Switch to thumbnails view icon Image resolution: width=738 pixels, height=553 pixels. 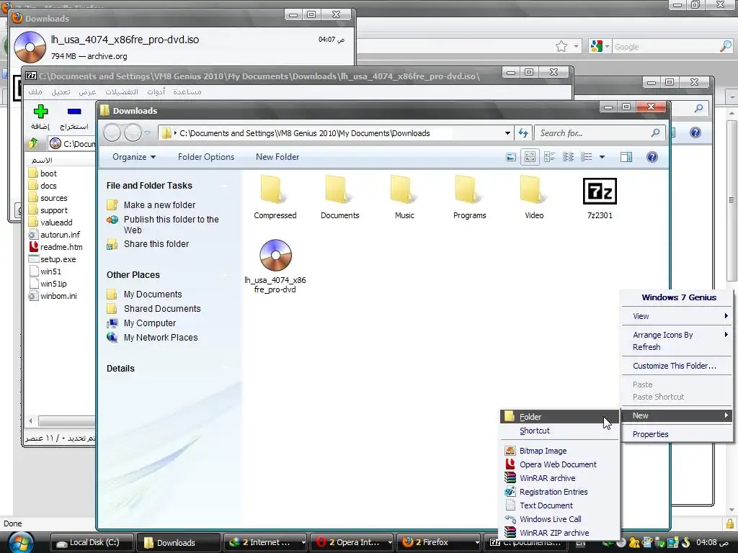pos(530,157)
